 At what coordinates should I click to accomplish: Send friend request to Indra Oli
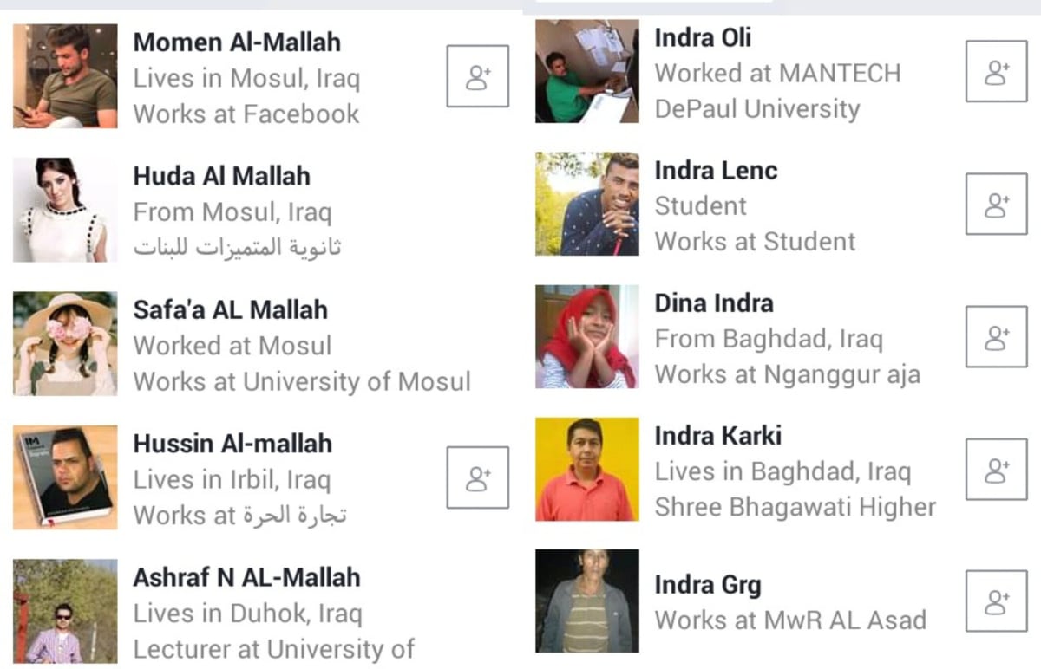pos(997,71)
